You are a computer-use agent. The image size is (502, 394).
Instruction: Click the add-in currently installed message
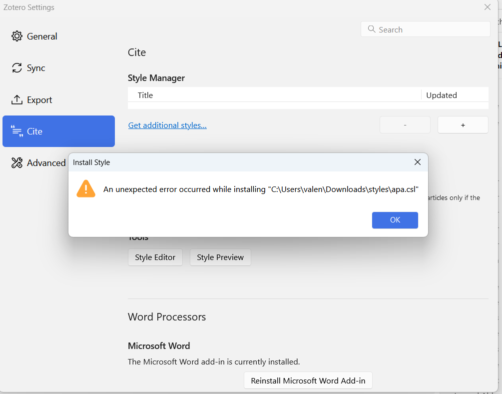[214, 361]
